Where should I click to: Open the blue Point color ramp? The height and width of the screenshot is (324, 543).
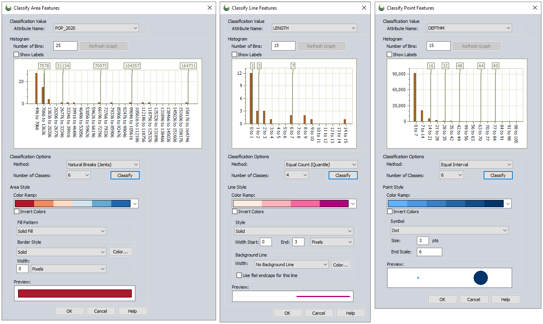449,204
